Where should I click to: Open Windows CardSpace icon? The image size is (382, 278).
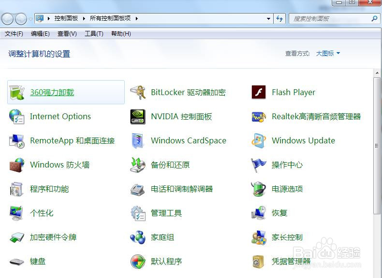tap(138, 141)
